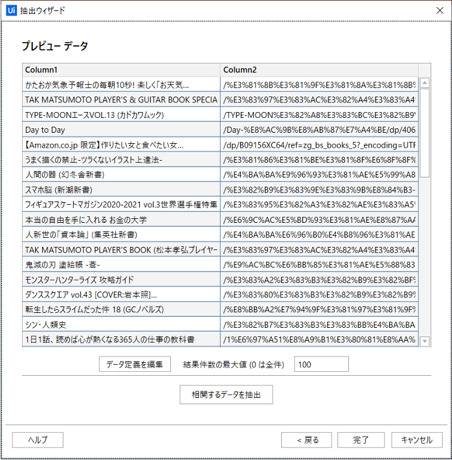Screen dimensions: 452x460
Task: Go back with the < 戻る button
Action: coord(306,440)
